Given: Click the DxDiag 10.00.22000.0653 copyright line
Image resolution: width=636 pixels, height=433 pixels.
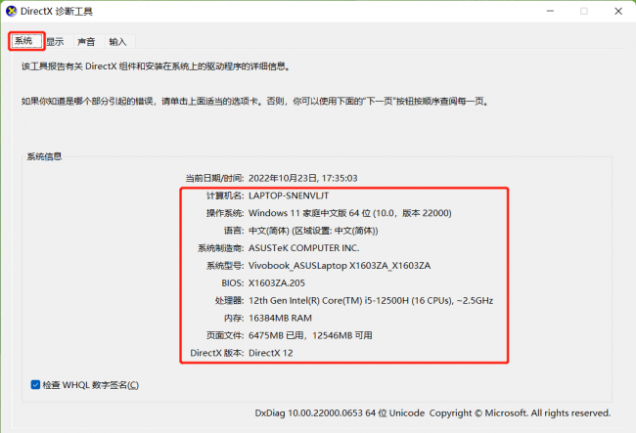Looking at the screenshot, I should [432, 413].
